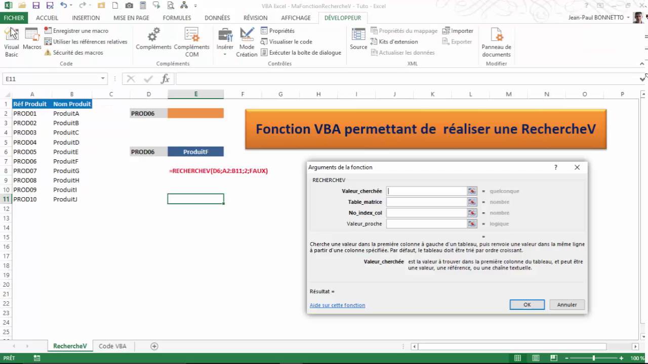Click the dialog help question mark
The image size is (648, 364).
(x=556, y=167)
